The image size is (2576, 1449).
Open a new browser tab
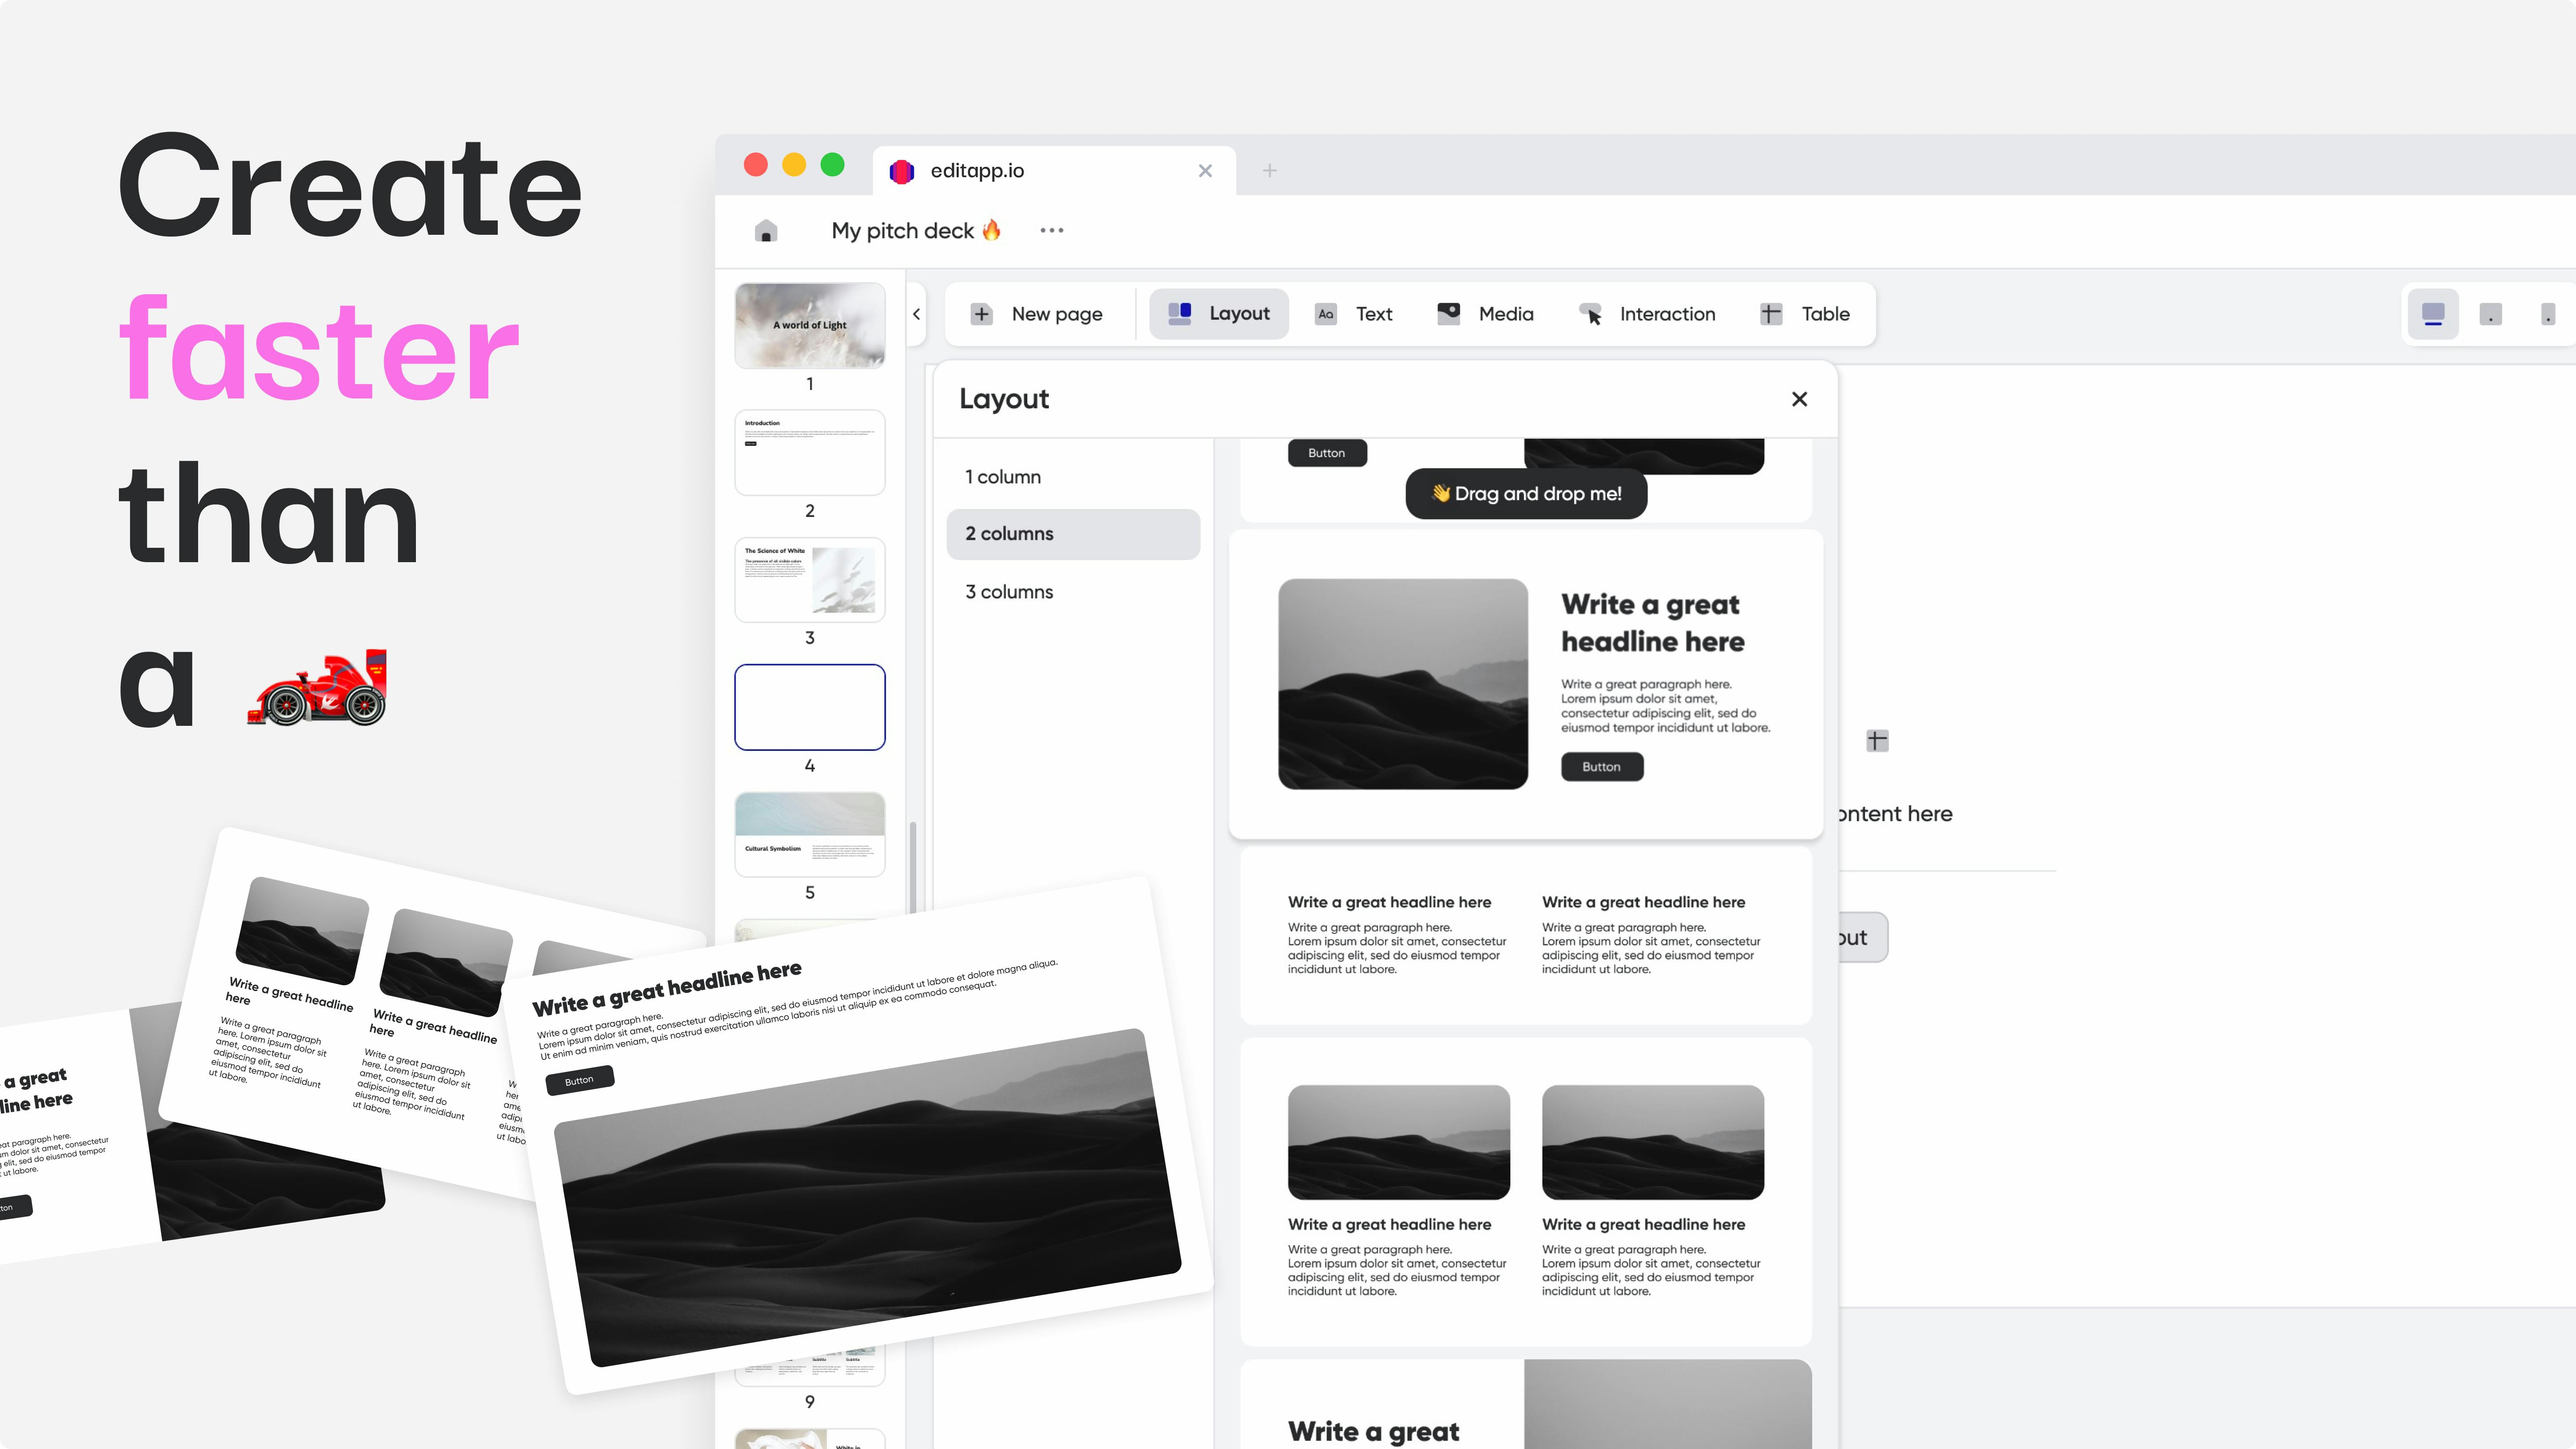[1270, 171]
